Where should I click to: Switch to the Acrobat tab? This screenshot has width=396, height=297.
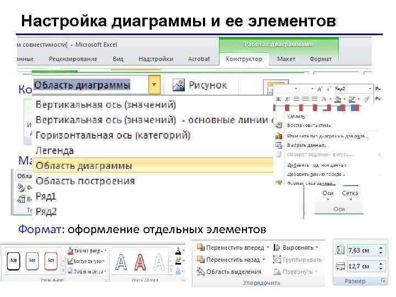click(199, 59)
